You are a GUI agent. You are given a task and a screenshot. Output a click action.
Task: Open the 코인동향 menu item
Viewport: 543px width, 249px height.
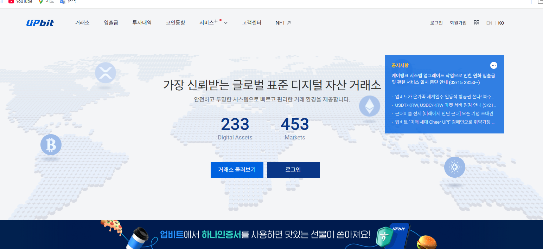tap(175, 23)
